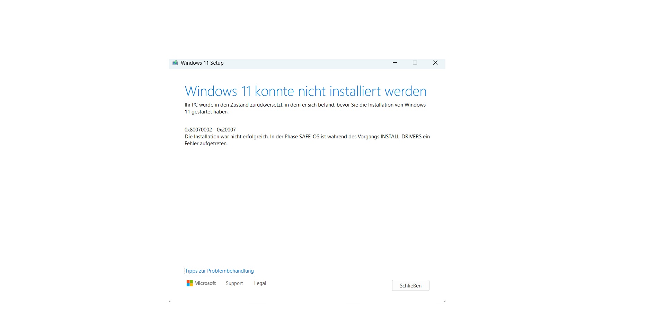
Task: Click the heading Windows 11 konnte nicht installiert werden
Action: (x=305, y=91)
